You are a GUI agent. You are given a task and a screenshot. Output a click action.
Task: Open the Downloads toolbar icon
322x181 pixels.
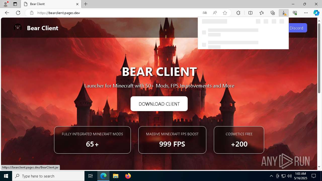click(284, 13)
